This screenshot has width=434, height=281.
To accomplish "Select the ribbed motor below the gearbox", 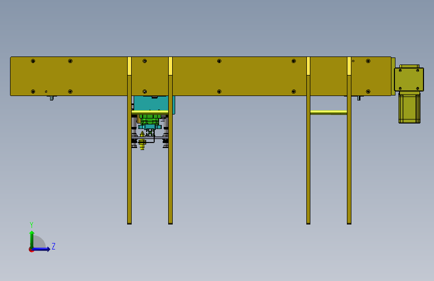I will coord(409,108).
